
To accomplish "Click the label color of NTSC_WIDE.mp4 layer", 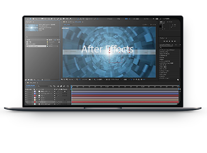I will tap(35, 104).
